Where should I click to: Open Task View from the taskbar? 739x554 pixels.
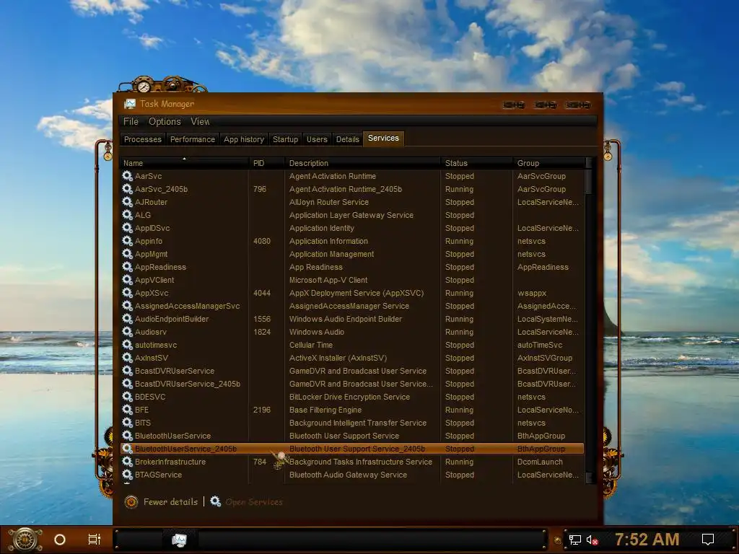pyautogui.click(x=95, y=540)
